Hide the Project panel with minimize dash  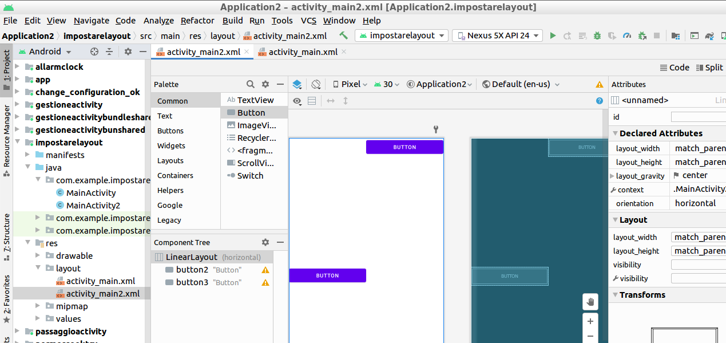tap(142, 52)
